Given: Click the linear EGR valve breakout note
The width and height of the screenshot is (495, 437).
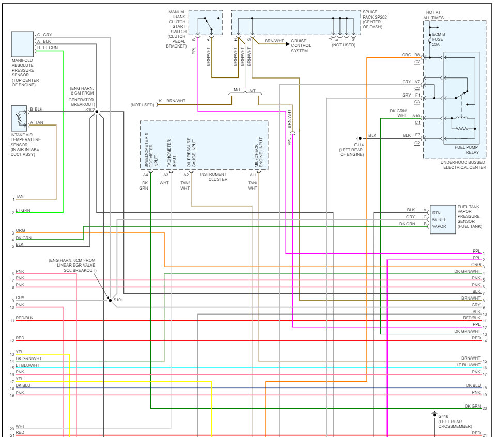Looking at the screenshot, I should [x=72, y=266].
